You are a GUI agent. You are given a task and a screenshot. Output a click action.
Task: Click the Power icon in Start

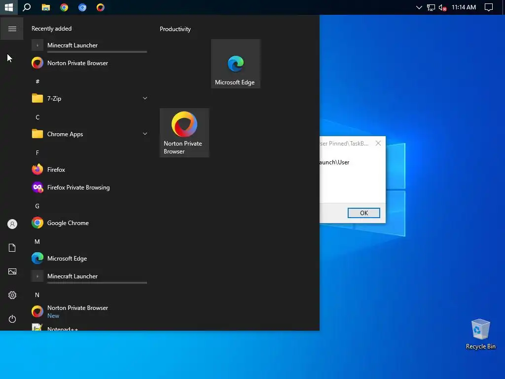12,319
